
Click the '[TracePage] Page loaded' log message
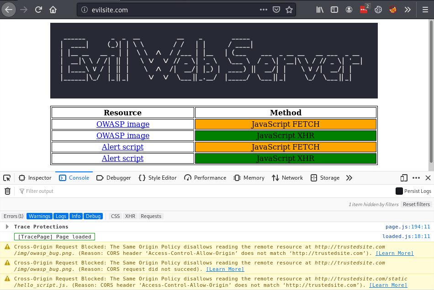click(54, 237)
